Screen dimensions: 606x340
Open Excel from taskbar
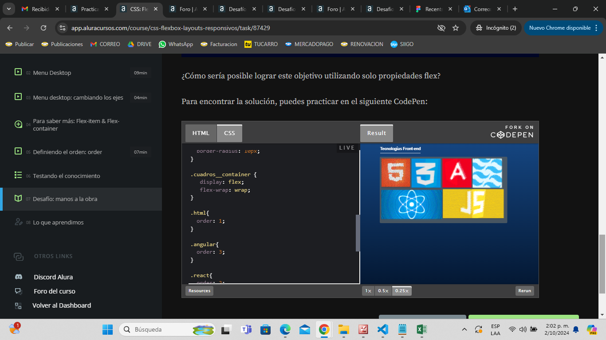point(422,329)
